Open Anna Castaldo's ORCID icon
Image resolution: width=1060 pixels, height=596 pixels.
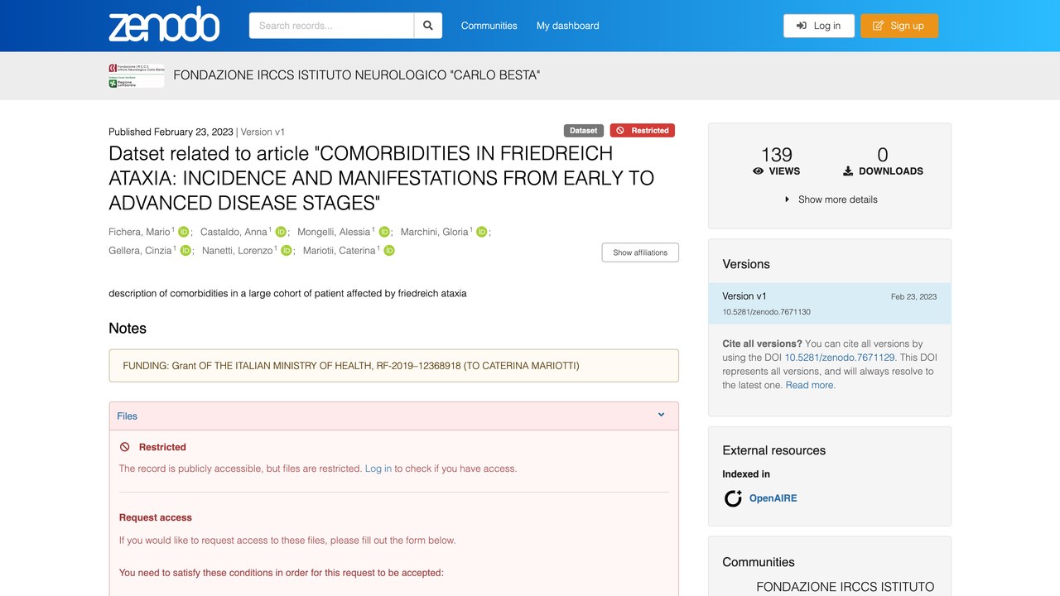[281, 232]
